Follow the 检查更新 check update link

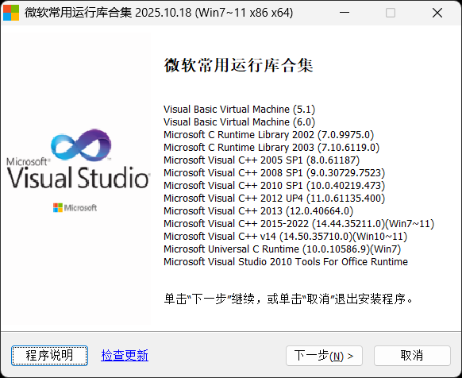pyautogui.click(x=125, y=355)
